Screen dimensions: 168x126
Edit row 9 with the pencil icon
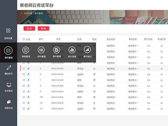[x=28, y=91]
